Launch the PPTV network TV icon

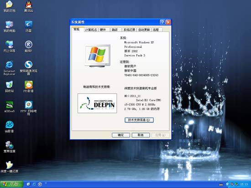coord(28,108)
